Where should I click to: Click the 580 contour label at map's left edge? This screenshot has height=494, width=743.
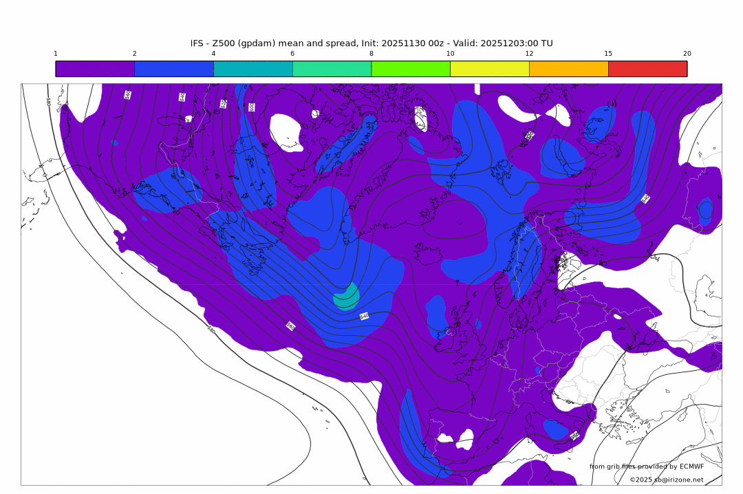(x=49, y=101)
